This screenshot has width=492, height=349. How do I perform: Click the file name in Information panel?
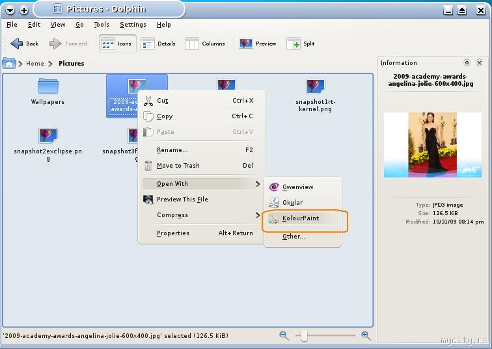coord(431,80)
